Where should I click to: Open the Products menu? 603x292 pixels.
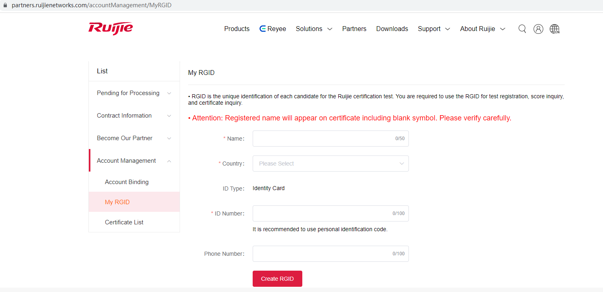[x=237, y=29]
